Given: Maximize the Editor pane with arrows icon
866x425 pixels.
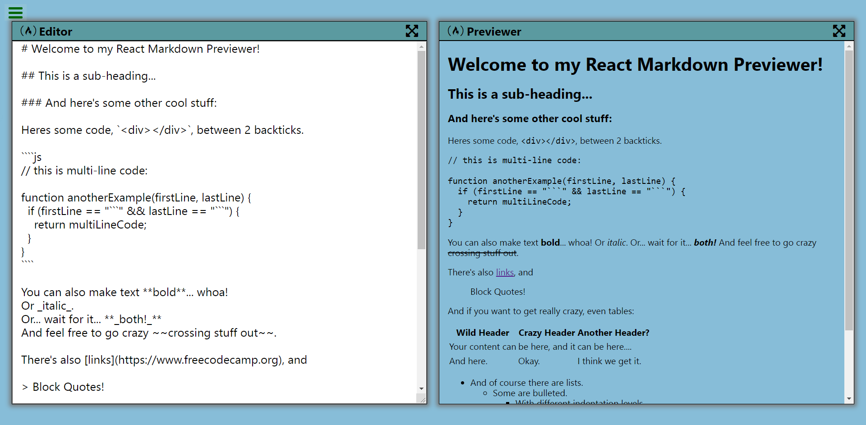Looking at the screenshot, I should [412, 31].
